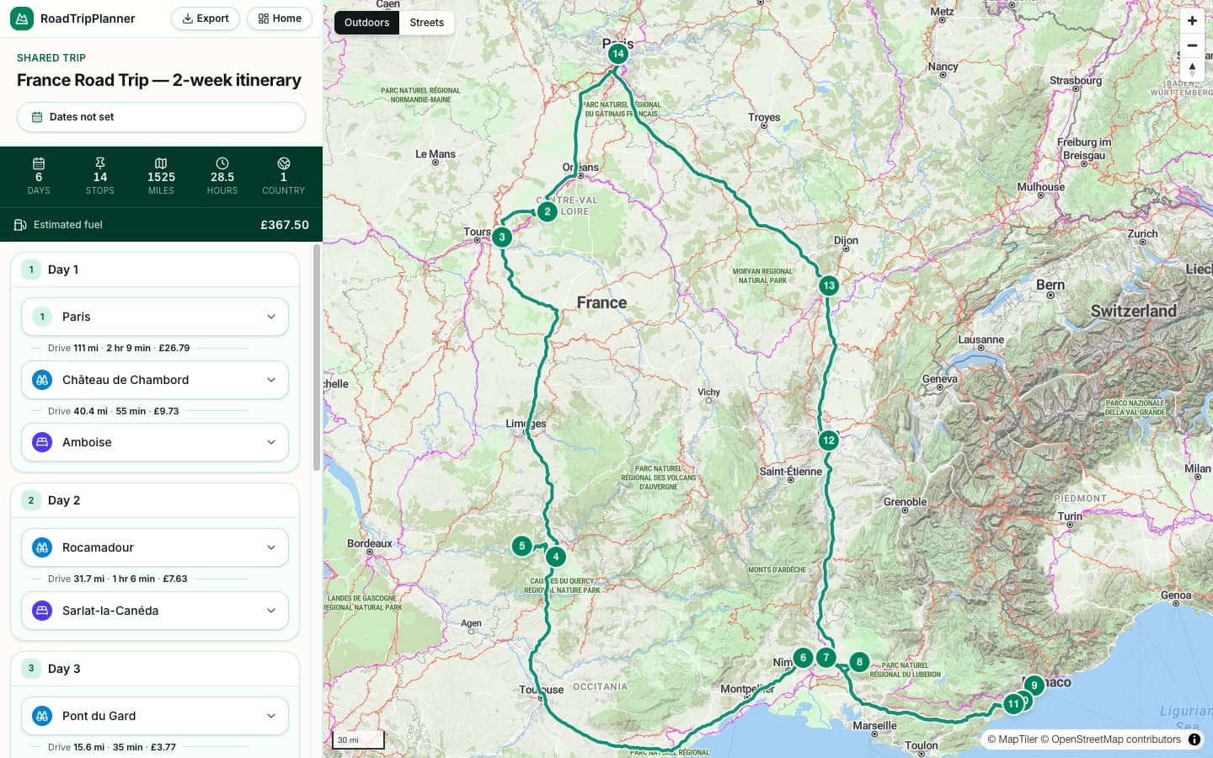1213x758 pixels.
Task: Click the Day 2 header
Action: click(x=155, y=500)
